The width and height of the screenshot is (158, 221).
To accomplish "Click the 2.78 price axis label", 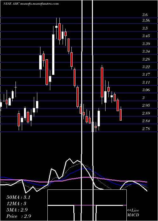I will [146, 129].
